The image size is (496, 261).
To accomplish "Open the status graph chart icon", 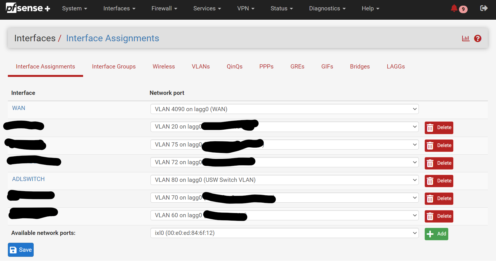I will pos(466,38).
